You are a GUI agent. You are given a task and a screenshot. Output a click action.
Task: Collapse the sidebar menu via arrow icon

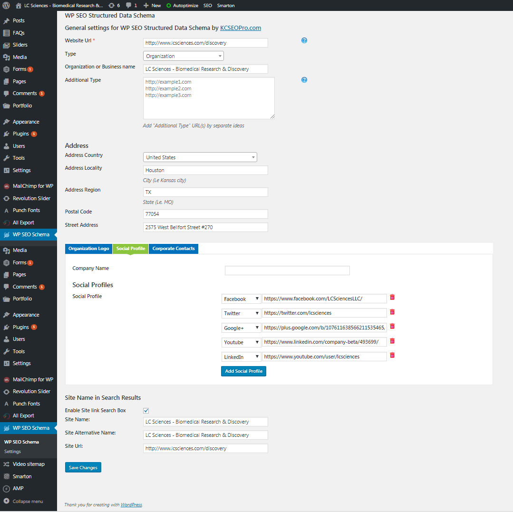coord(6,501)
